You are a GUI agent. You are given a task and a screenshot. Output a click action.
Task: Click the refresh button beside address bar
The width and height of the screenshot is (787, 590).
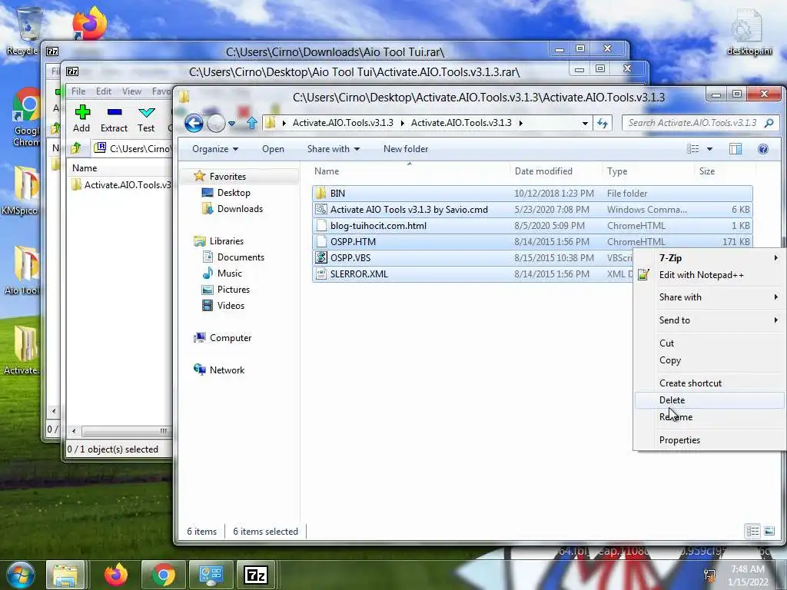click(x=603, y=123)
